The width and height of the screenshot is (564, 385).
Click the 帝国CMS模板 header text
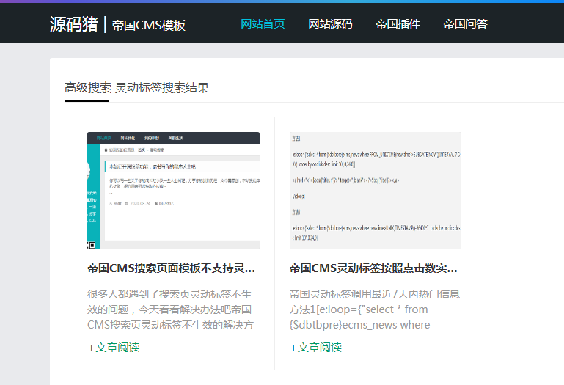pyautogui.click(x=149, y=25)
